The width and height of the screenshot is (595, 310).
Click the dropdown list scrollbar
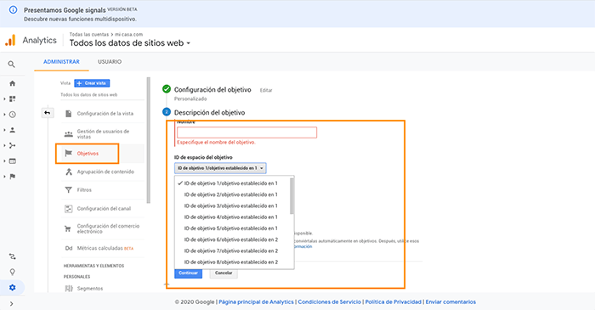[x=292, y=196]
